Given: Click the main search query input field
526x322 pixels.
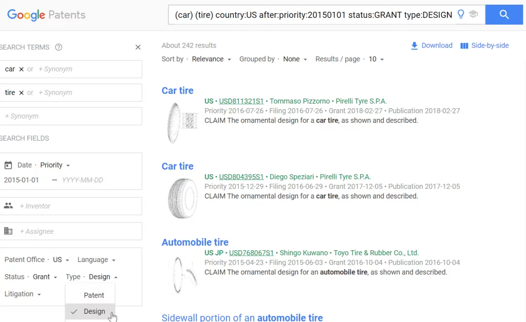Looking at the screenshot, I should coord(313,15).
